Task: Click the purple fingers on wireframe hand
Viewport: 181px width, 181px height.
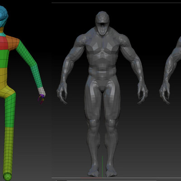Action: pos(41,99)
